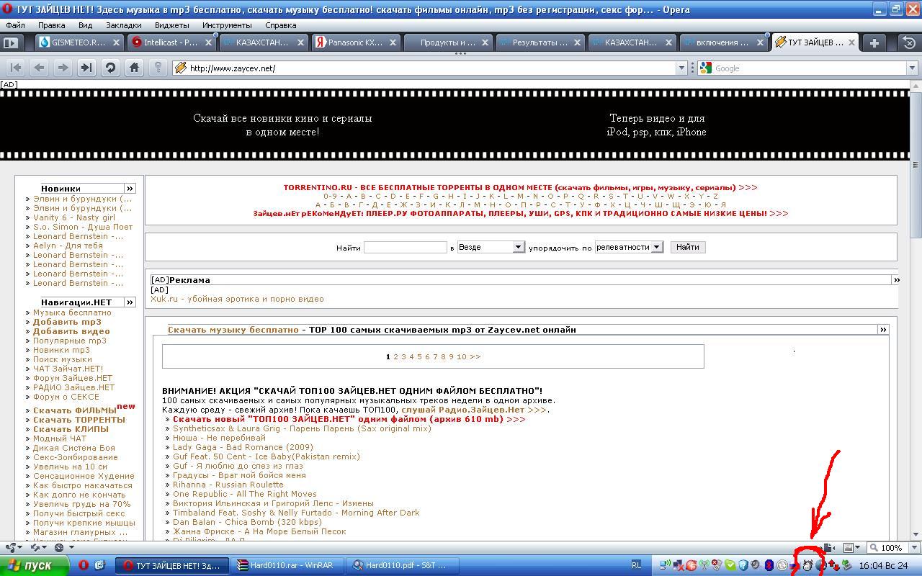The height and width of the screenshot is (576, 922).
Task: Click the Rewind navigation button
Action: pyautogui.click(x=15, y=68)
